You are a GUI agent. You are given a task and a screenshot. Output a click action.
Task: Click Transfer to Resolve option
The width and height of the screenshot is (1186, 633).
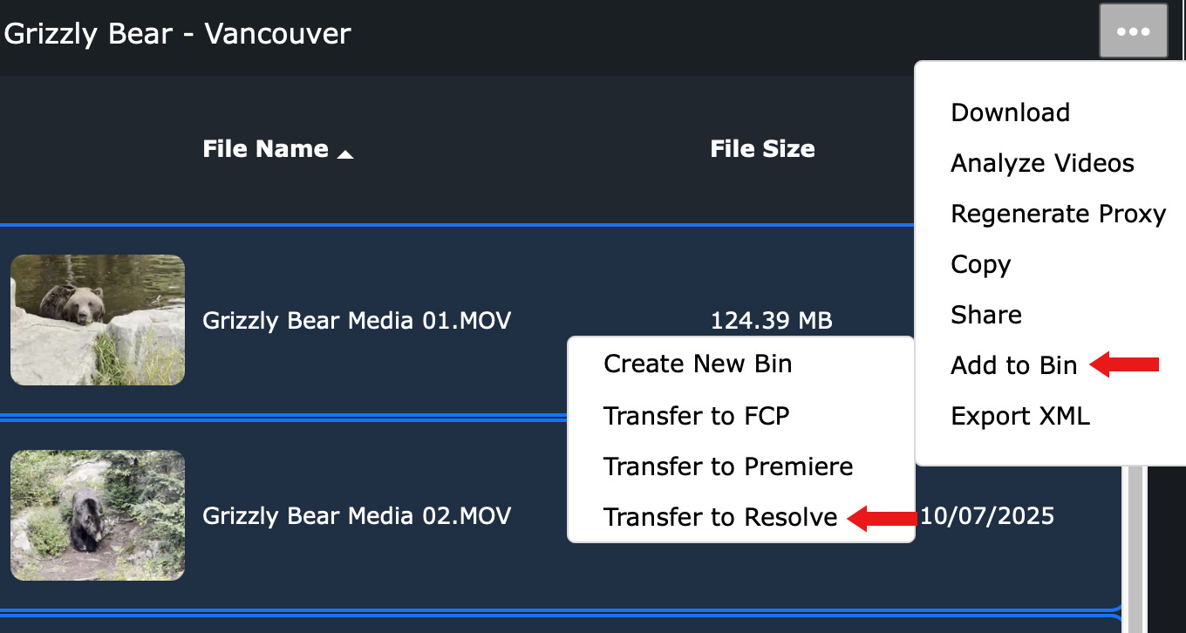tap(719, 517)
